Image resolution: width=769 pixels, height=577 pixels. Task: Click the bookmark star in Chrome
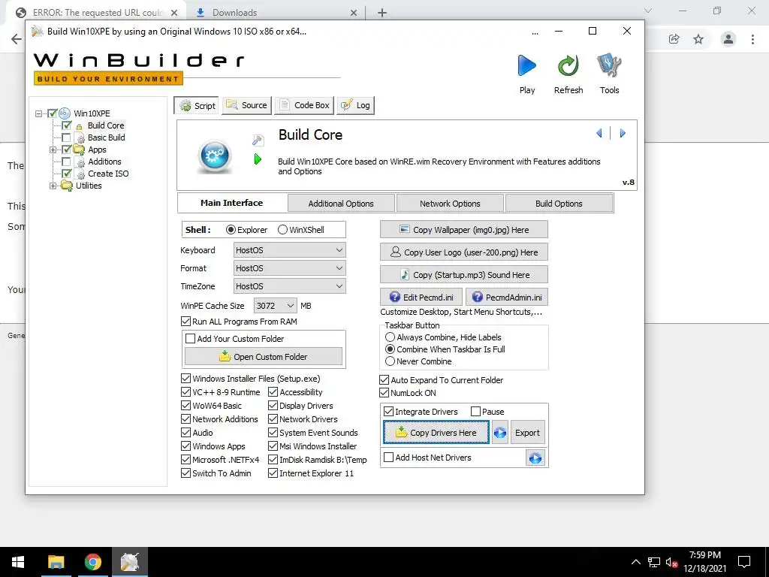coord(698,39)
